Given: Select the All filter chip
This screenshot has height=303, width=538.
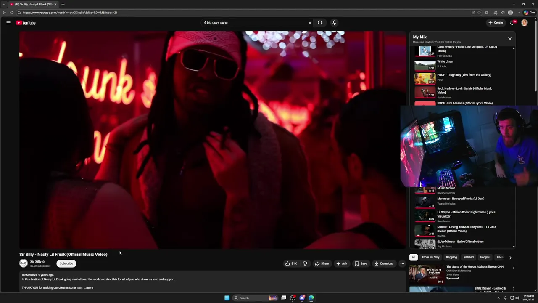Looking at the screenshot, I should click(414, 257).
